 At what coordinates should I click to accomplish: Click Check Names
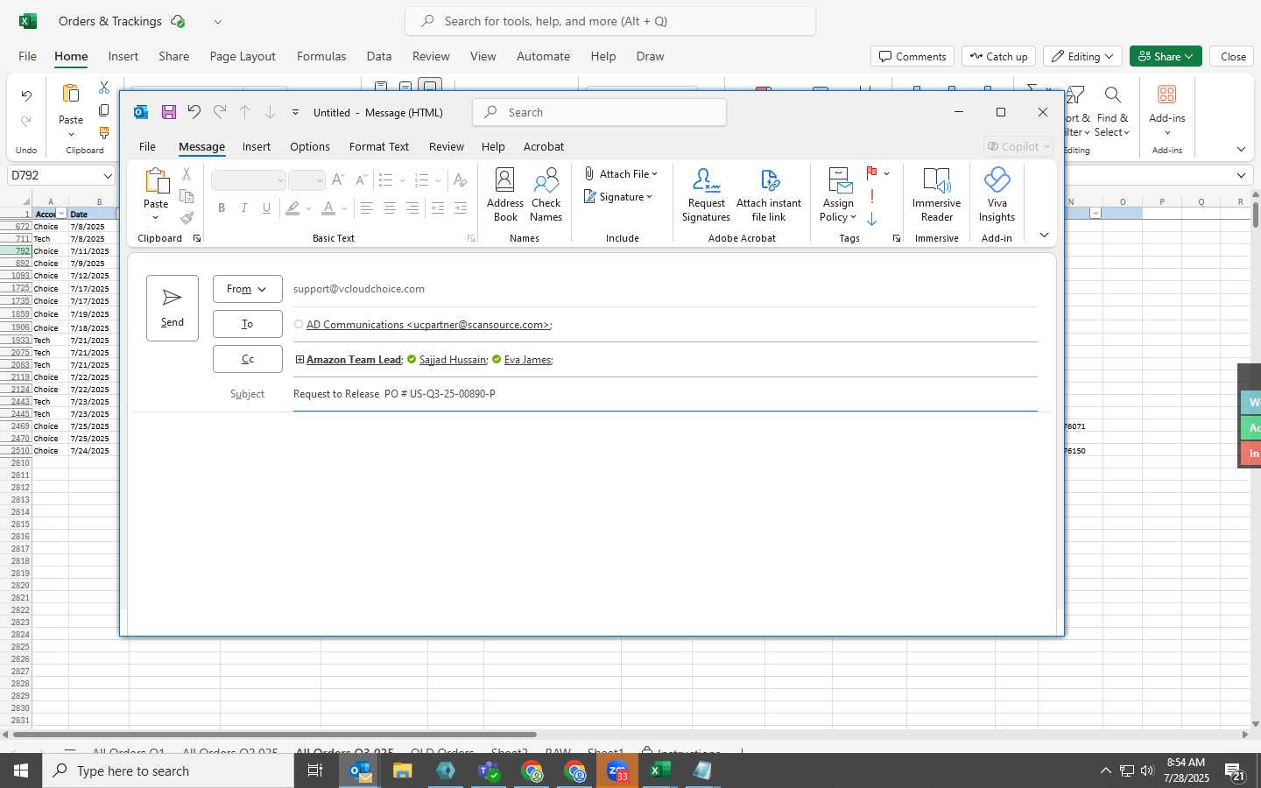click(x=546, y=195)
